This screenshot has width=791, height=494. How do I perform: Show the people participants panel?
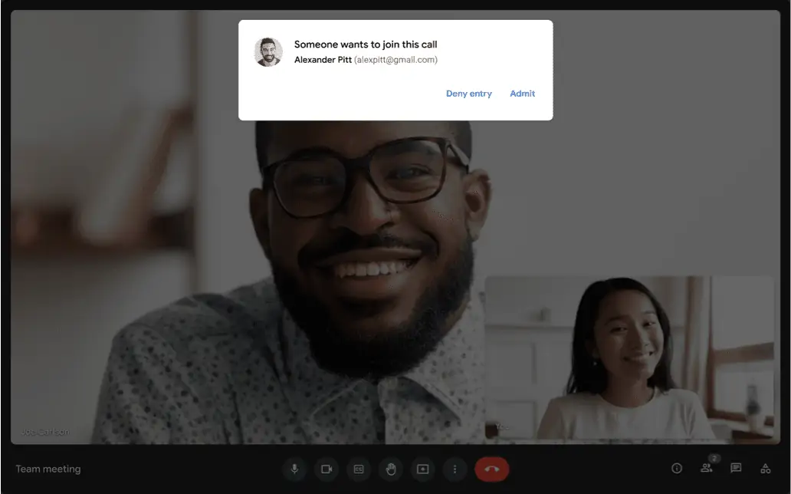[706, 469]
